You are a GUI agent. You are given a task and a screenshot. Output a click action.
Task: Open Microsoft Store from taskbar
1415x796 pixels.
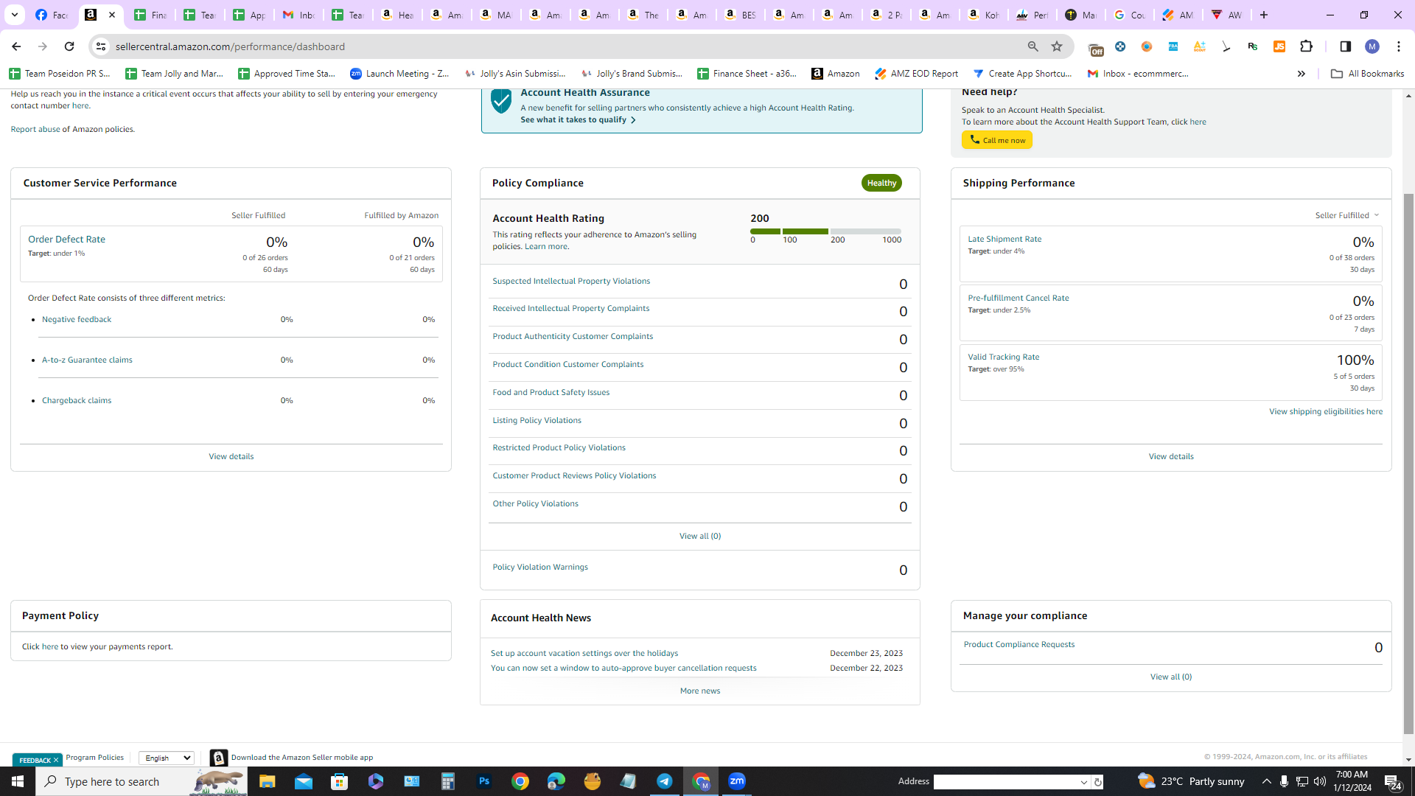(x=340, y=781)
